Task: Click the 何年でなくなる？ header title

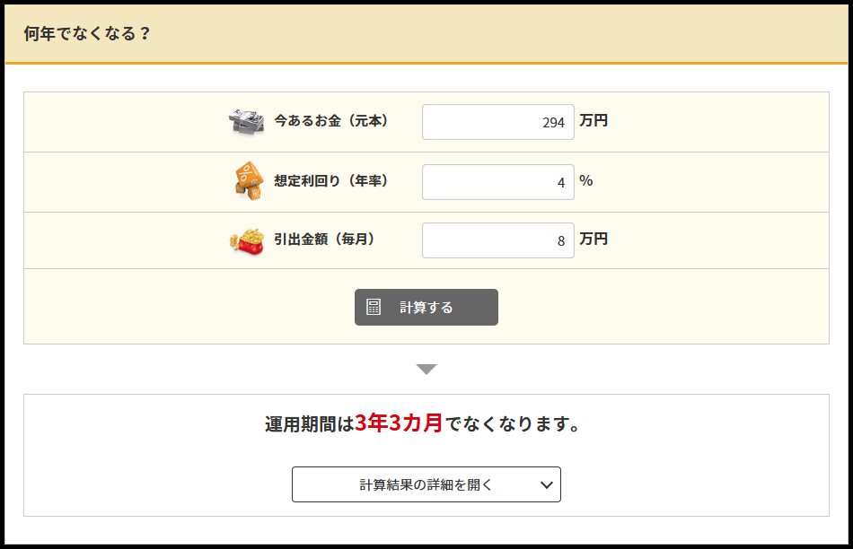Action: point(87,34)
